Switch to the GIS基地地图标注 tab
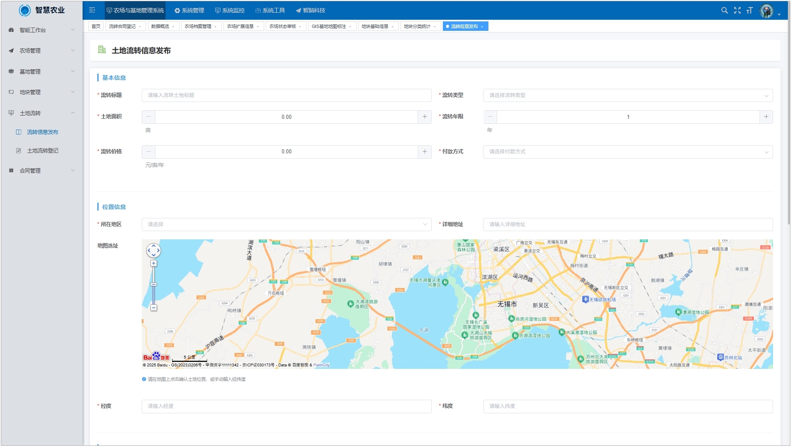Screen dimensions: 792x447 pos(329,27)
